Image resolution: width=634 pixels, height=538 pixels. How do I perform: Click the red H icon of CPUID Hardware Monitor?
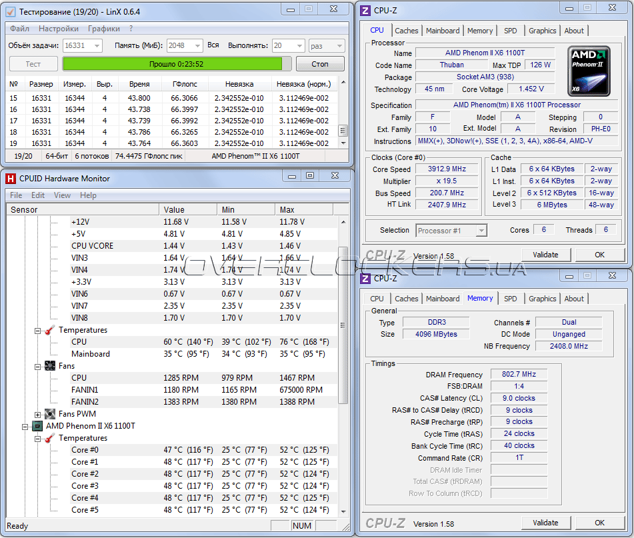pos(11,178)
